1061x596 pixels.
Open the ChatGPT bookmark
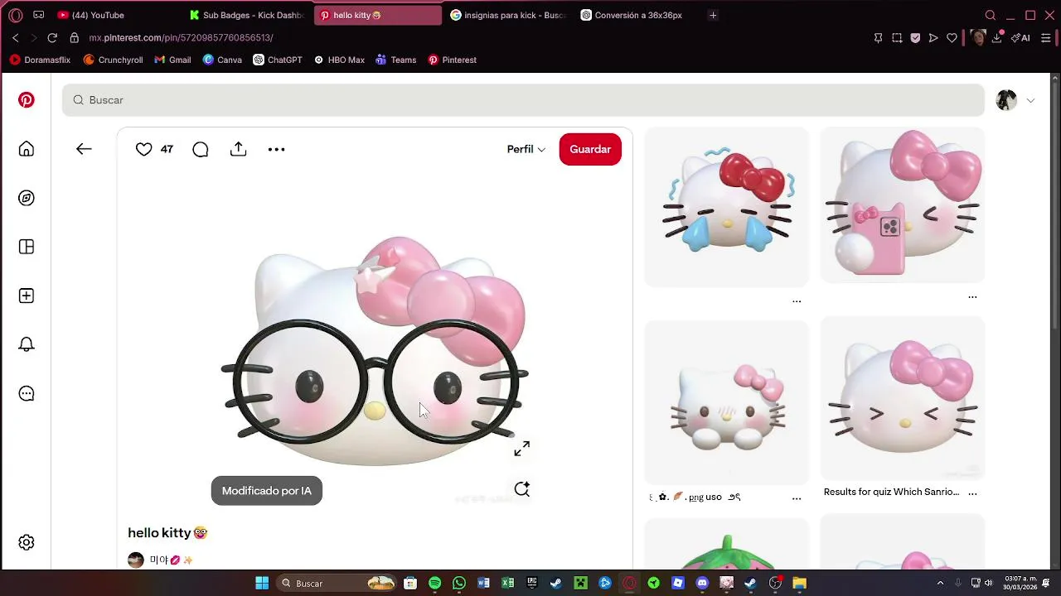click(278, 60)
